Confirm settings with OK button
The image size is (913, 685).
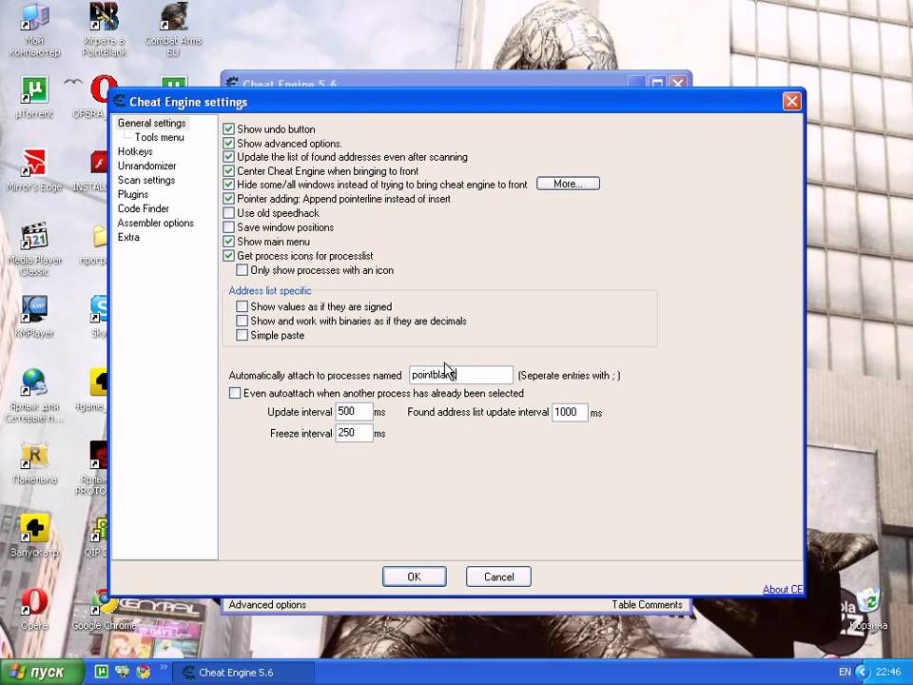click(x=414, y=577)
